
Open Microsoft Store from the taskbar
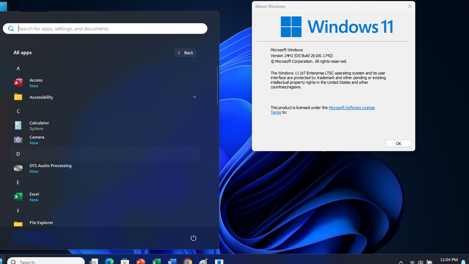coord(125,261)
